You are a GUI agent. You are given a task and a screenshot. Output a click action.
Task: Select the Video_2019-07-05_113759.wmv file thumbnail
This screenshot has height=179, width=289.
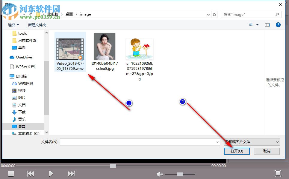point(70,49)
